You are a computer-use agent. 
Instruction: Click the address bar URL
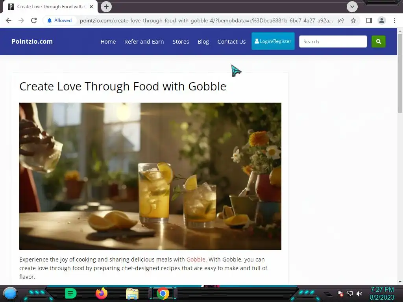click(x=206, y=20)
